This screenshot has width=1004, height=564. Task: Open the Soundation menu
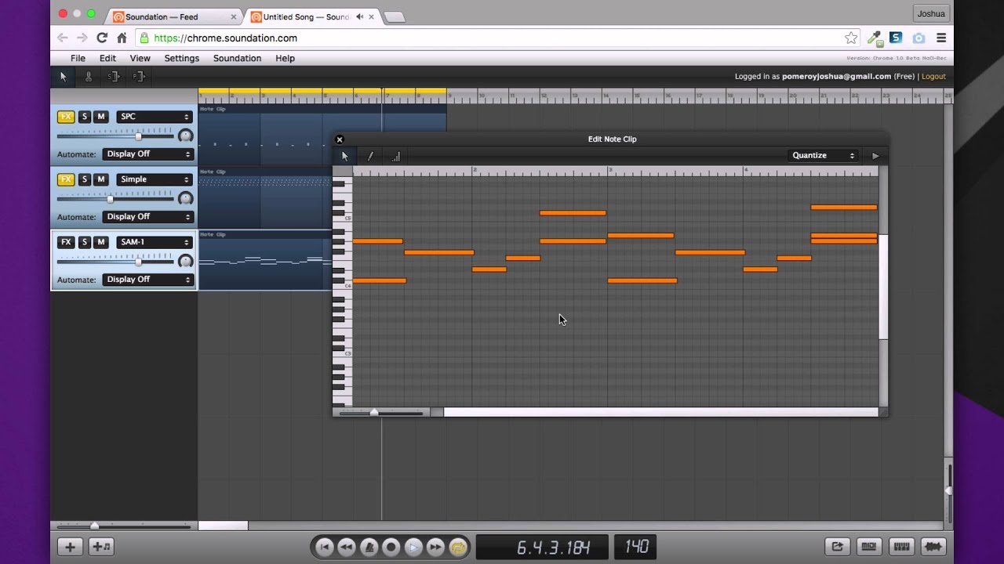tap(237, 58)
